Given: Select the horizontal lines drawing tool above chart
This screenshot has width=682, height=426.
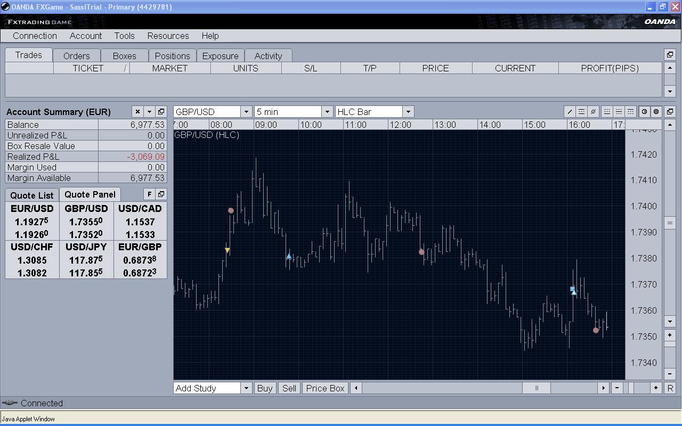Looking at the screenshot, I should pos(581,112).
